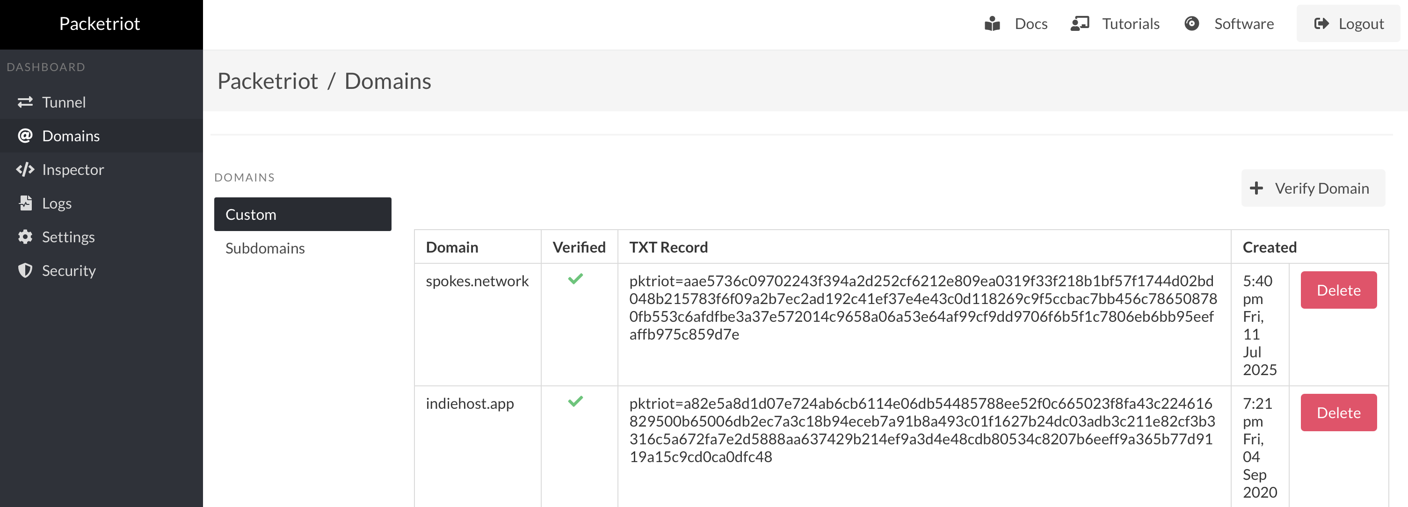This screenshot has height=507, width=1408.
Task: Navigate to Security section
Action: (x=102, y=270)
